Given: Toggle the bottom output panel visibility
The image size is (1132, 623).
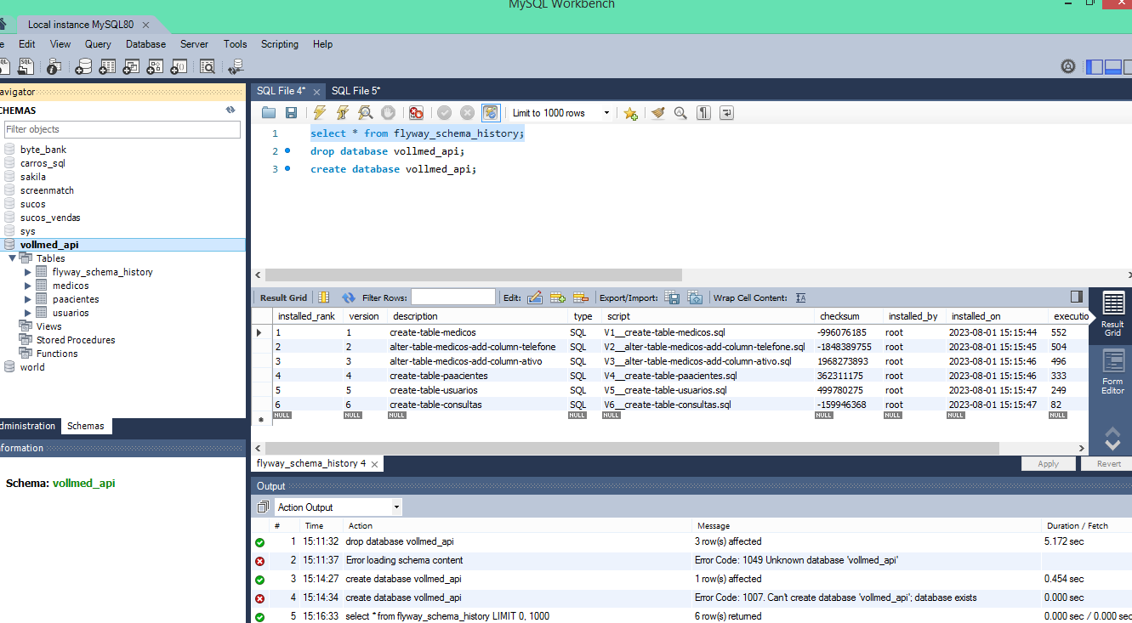Looking at the screenshot, I should click(x=1112, y=66).
